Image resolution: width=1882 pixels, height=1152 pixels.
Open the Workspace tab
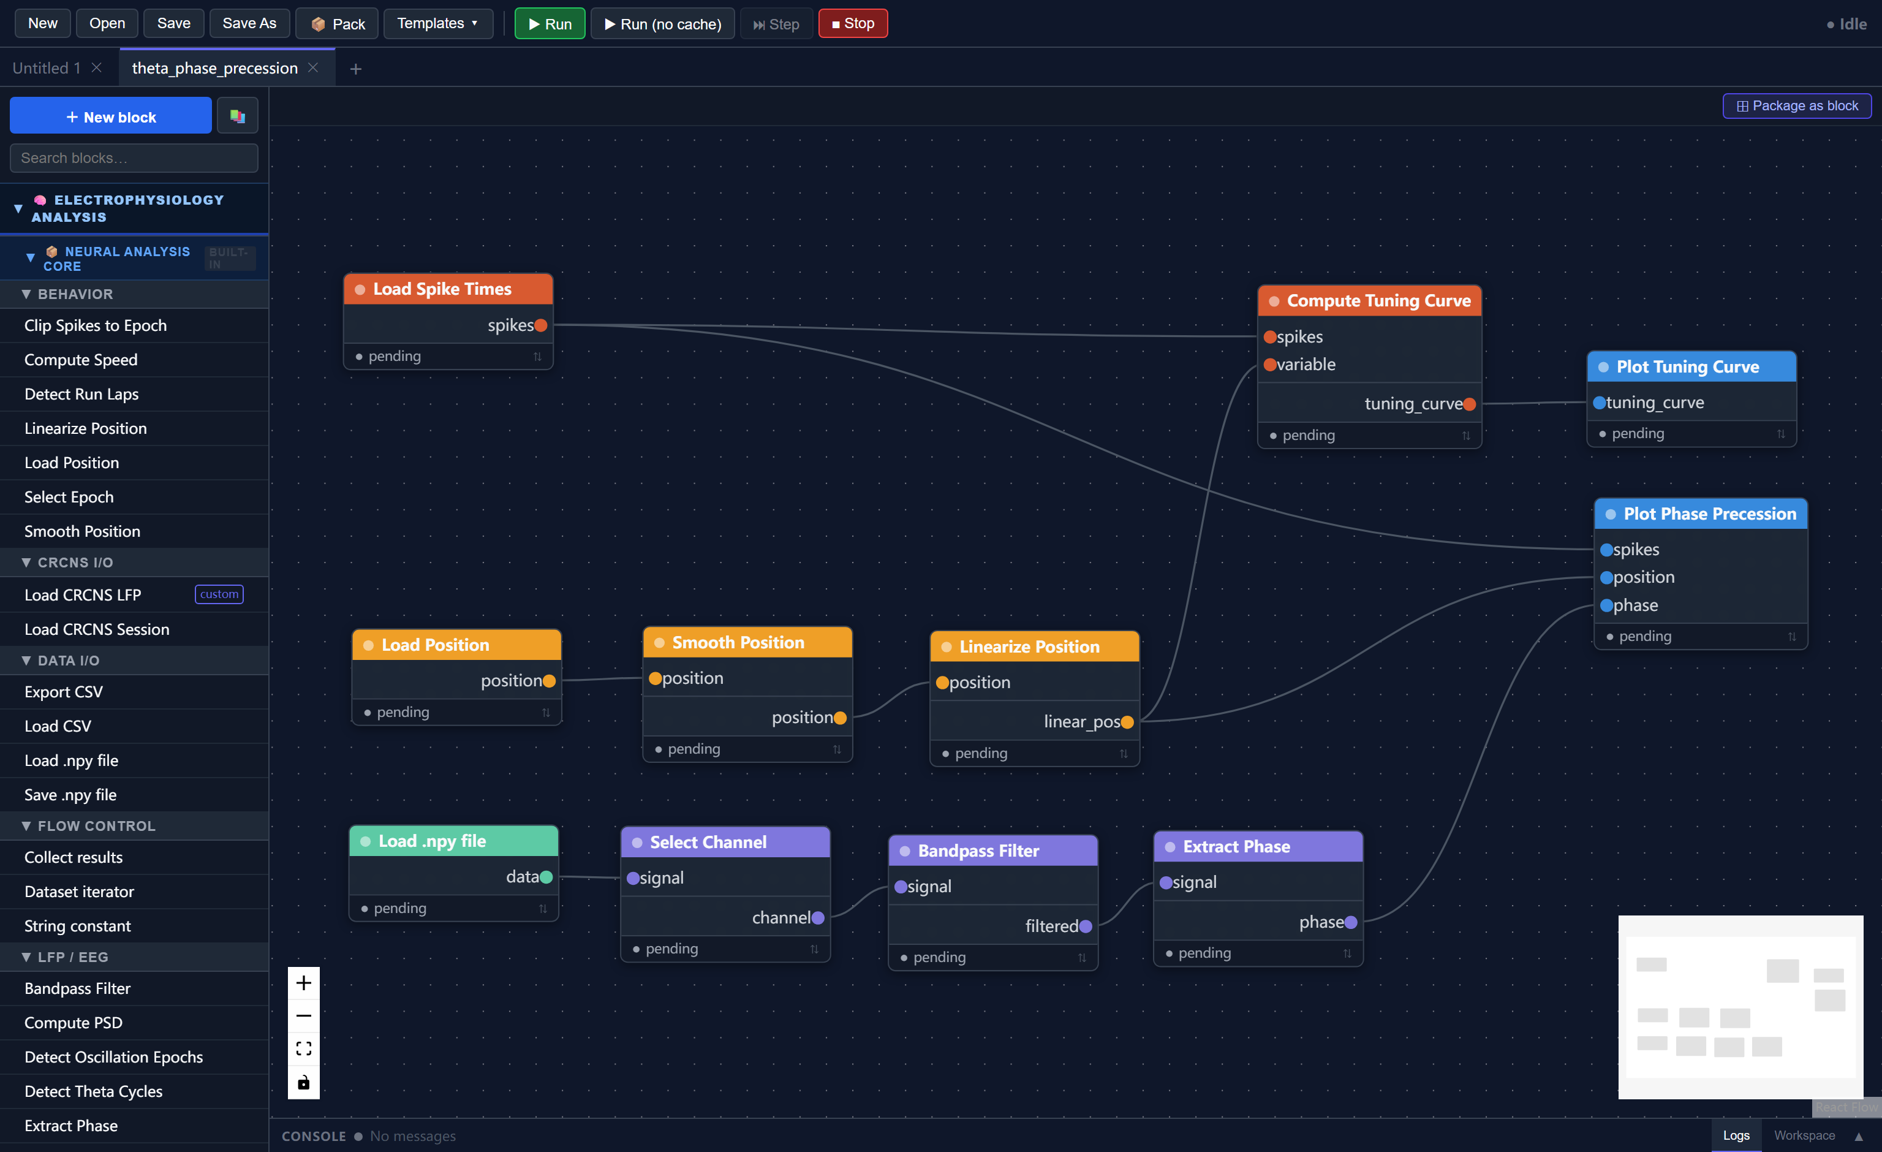pyautogui.click(x=1804, y=1136)
